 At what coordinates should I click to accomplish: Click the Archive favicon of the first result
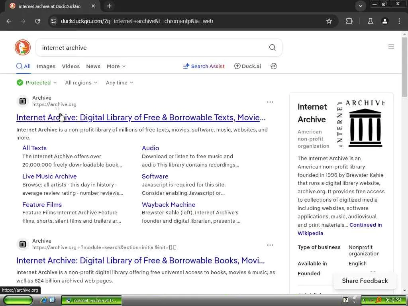[x=23, y=101]
